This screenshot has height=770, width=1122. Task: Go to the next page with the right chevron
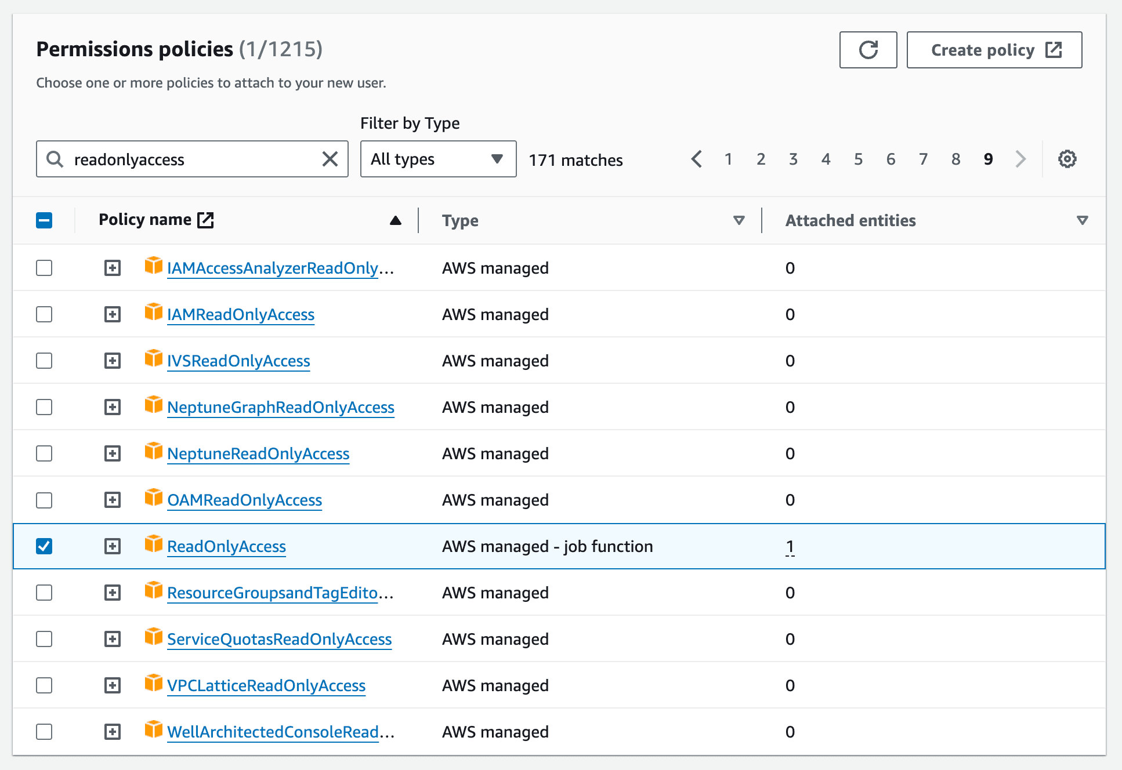click(x=1019, y=159)
